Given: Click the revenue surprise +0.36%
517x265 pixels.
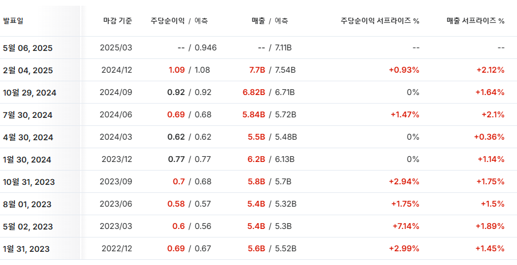Looking at the screenshot, I should (x=490, y=137).
